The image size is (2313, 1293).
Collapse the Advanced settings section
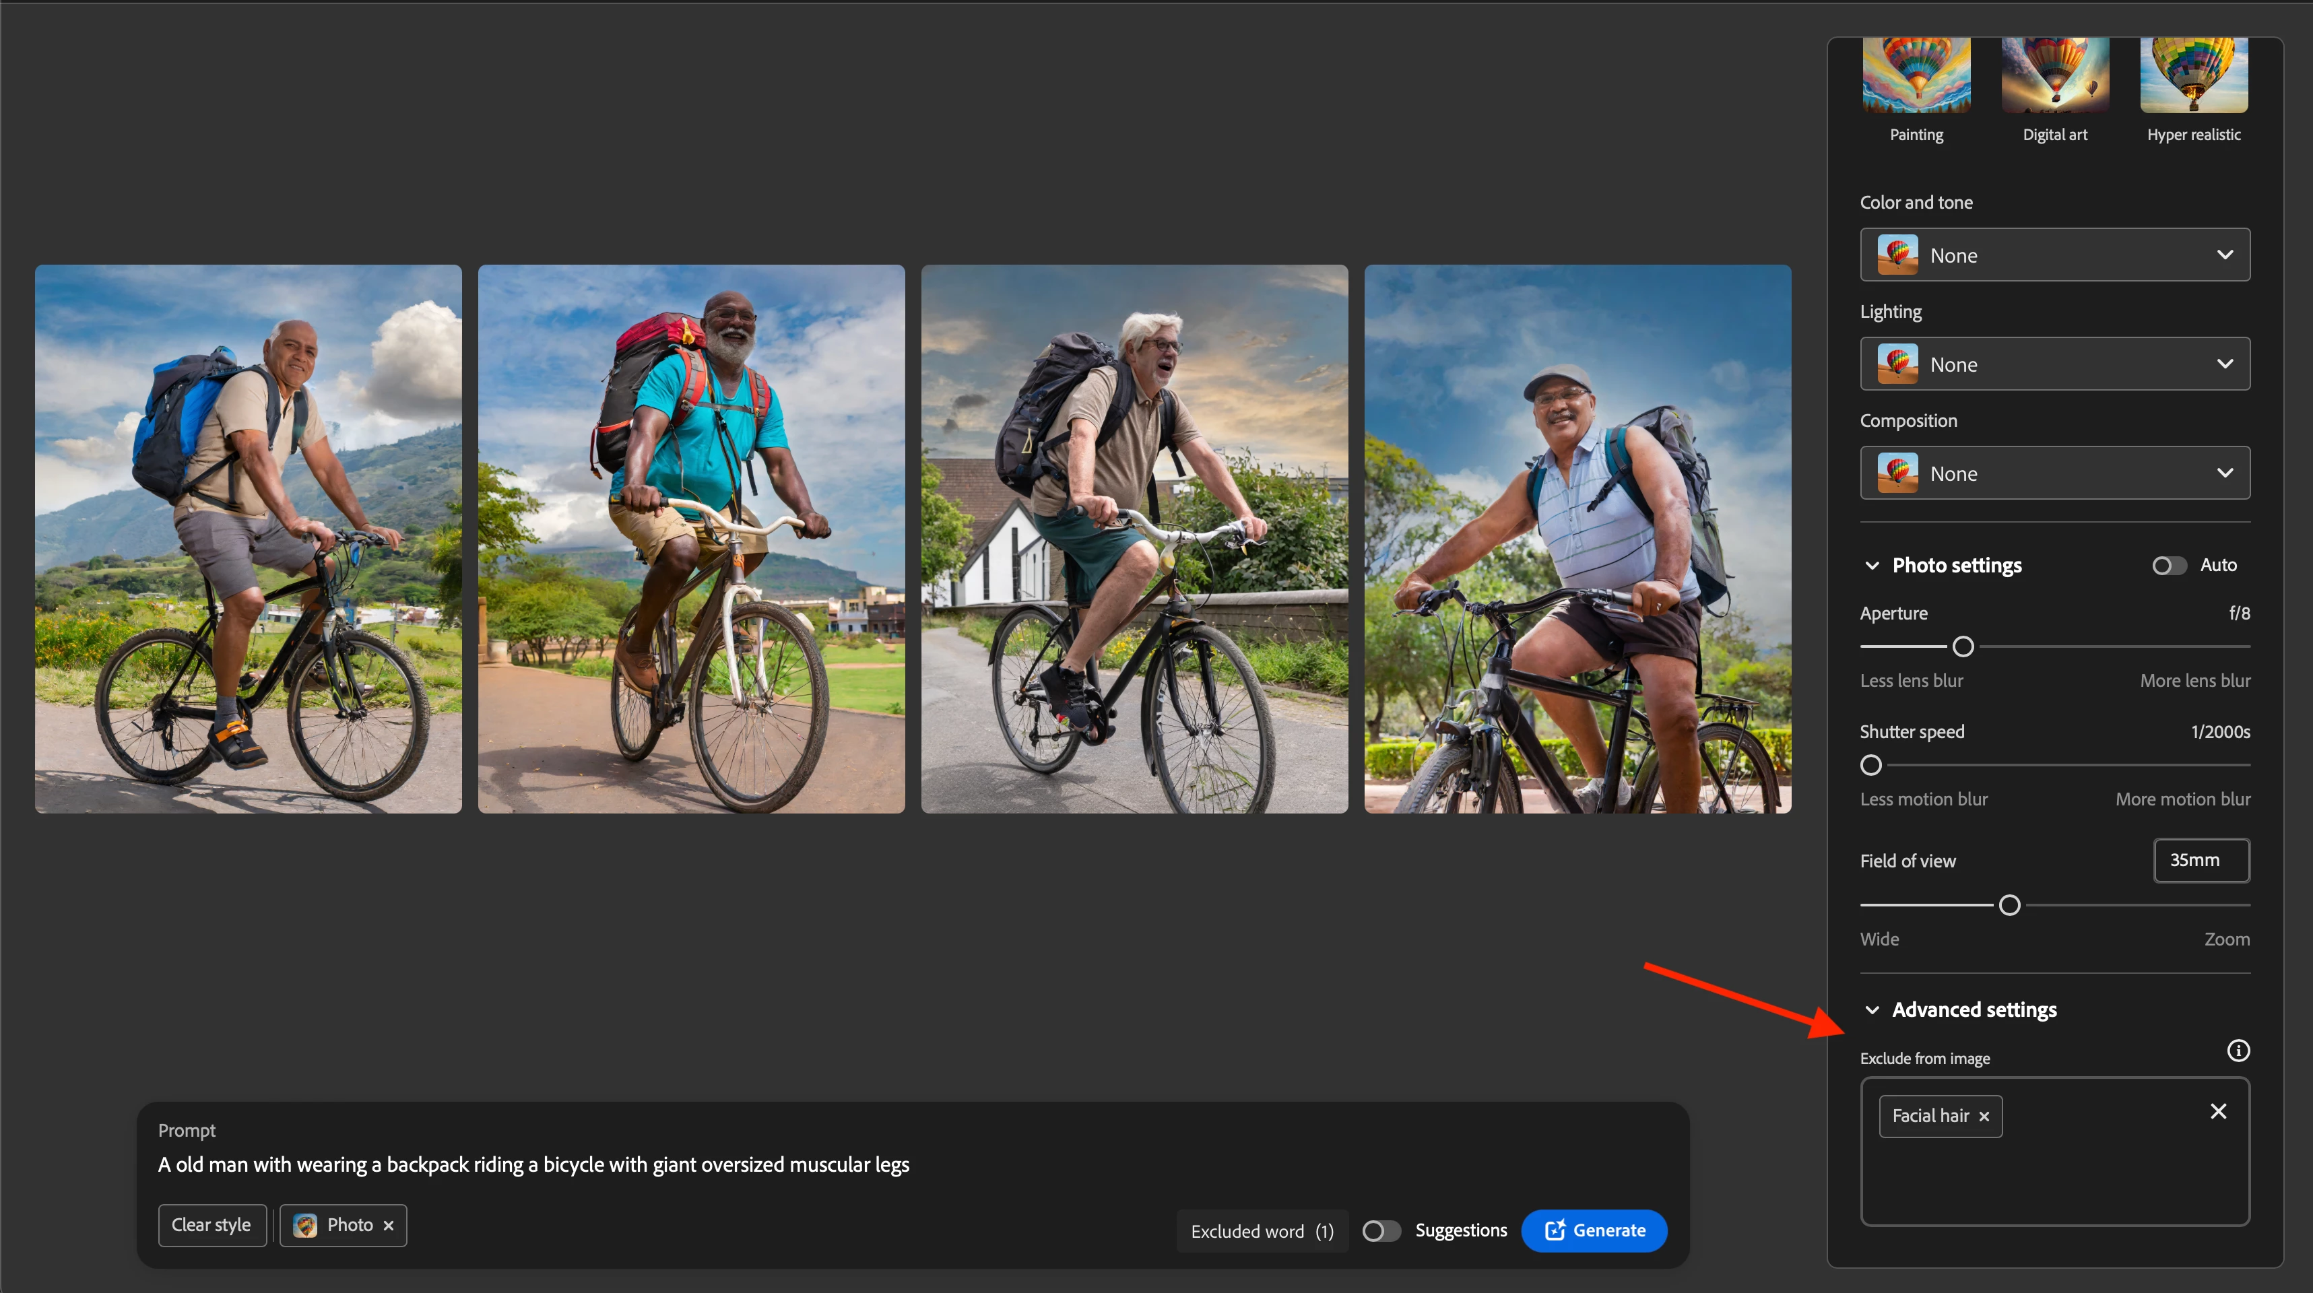tap(1872, 1010)
